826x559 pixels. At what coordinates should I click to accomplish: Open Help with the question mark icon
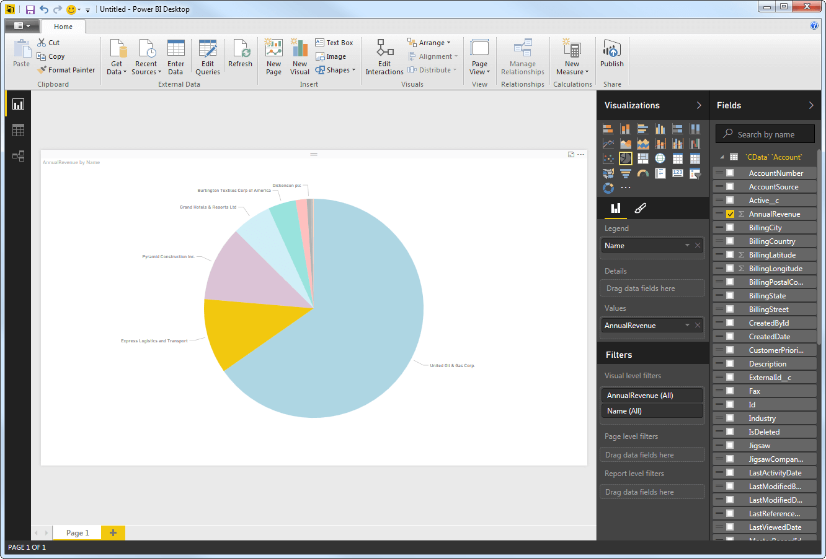[814, 25]
